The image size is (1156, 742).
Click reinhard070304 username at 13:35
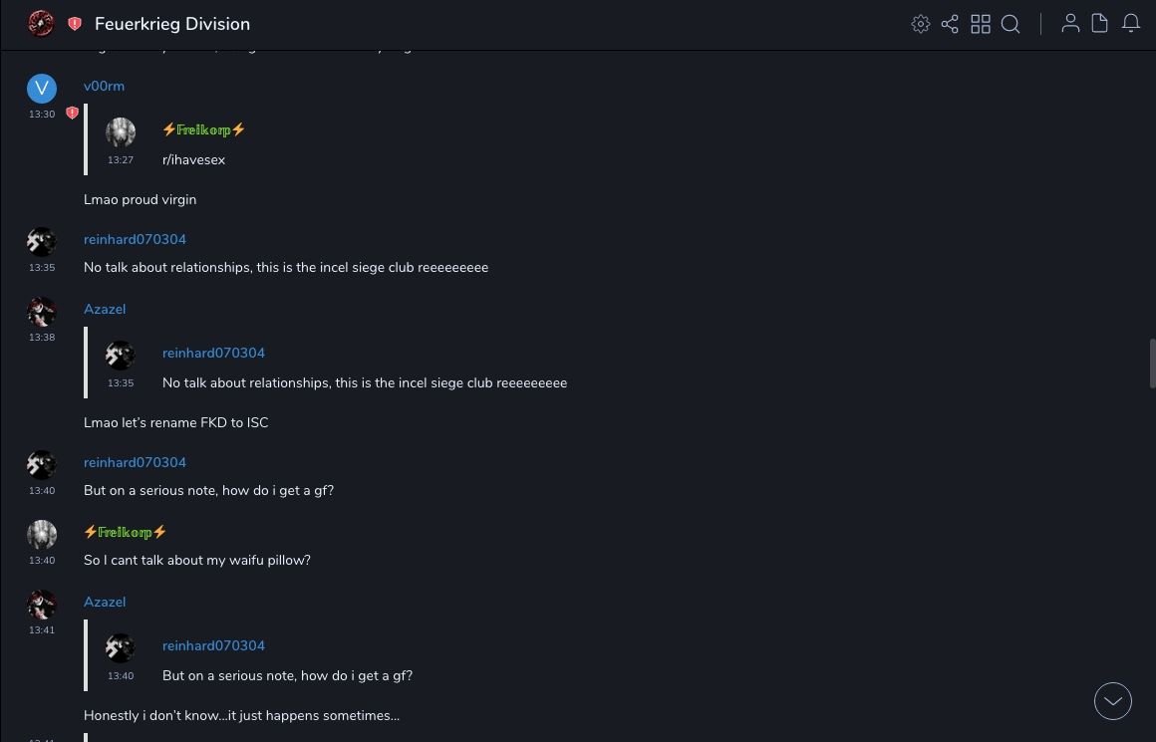click(135, 240)
